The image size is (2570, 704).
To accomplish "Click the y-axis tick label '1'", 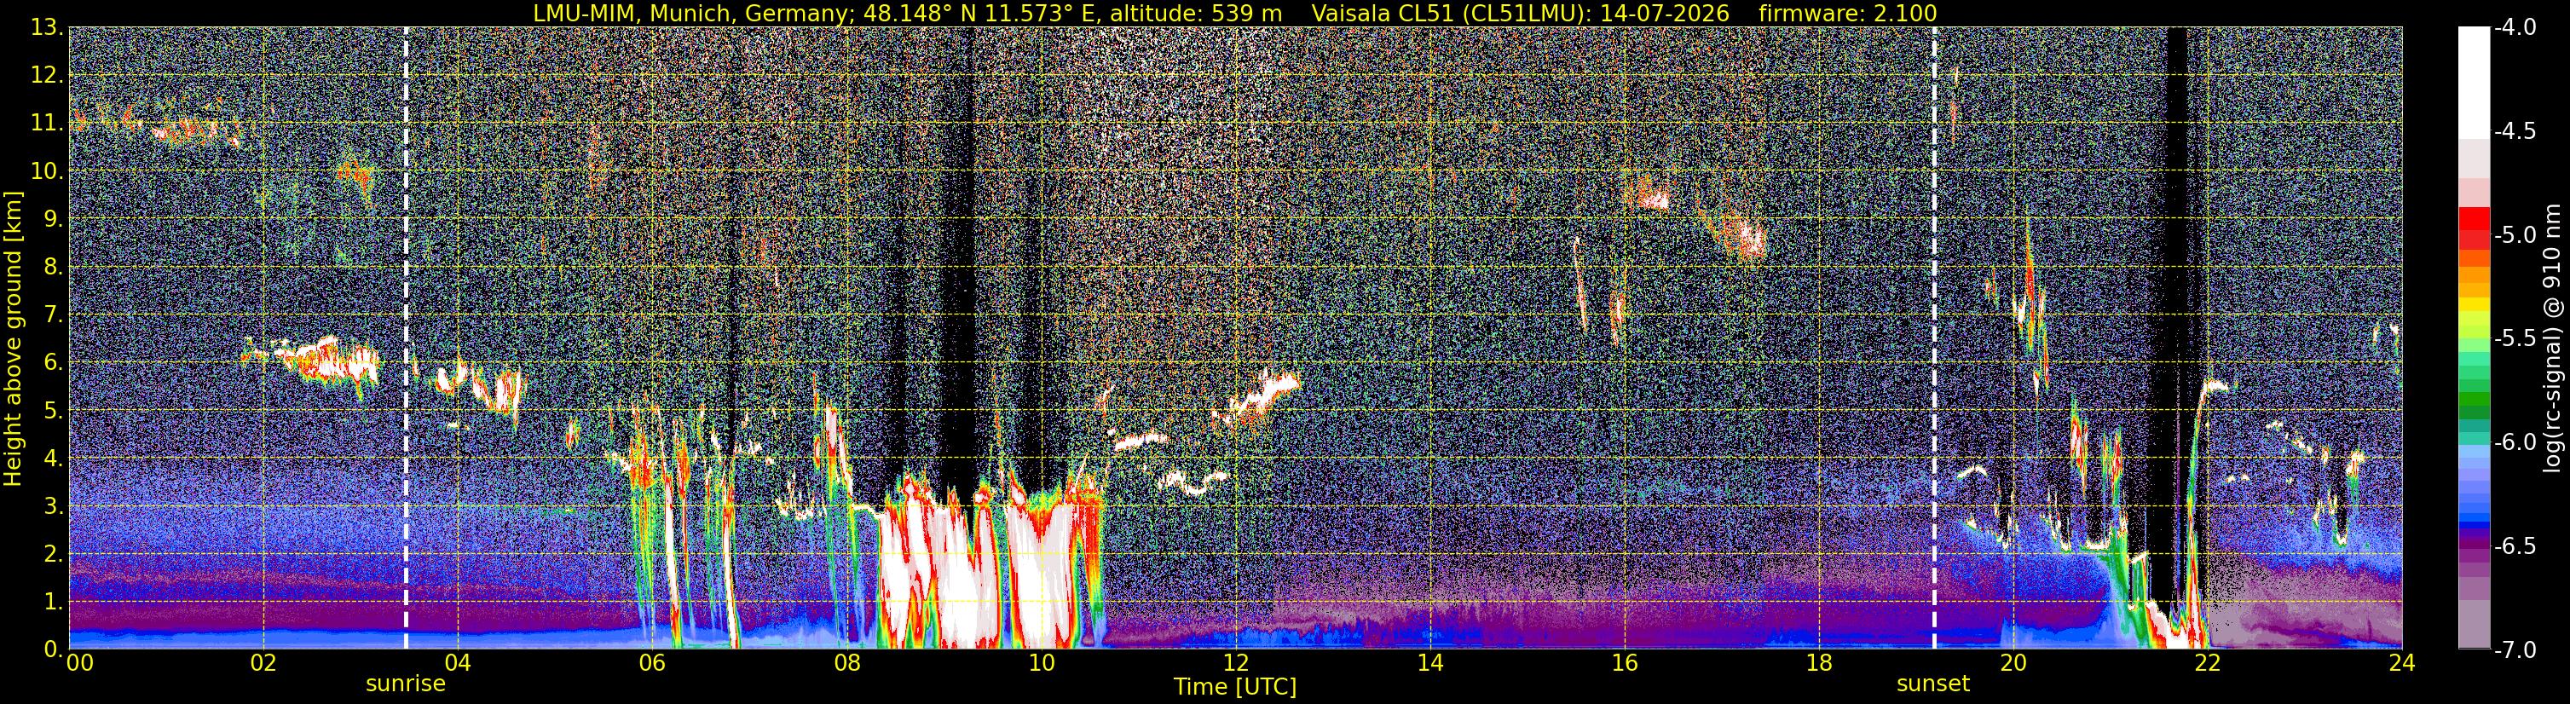I will click(x=52, y=603).
